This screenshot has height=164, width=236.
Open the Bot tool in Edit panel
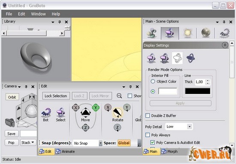click(46, 112)
